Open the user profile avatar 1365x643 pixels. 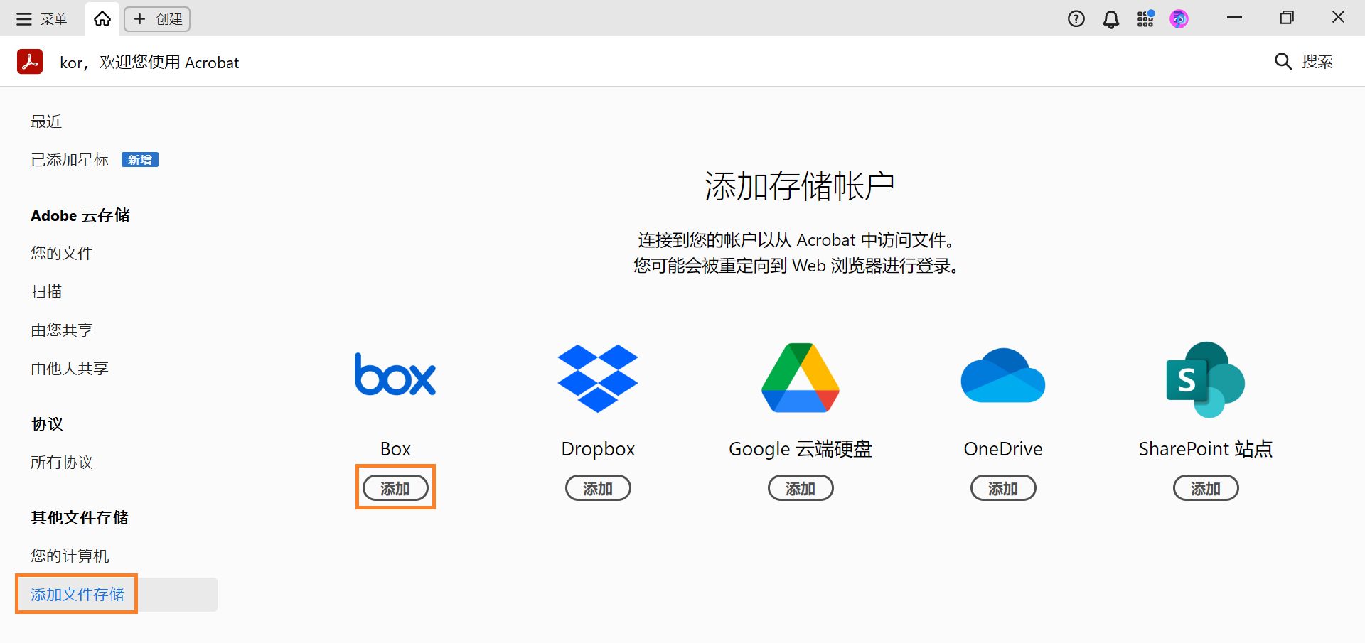click(x=1179, y=18)
